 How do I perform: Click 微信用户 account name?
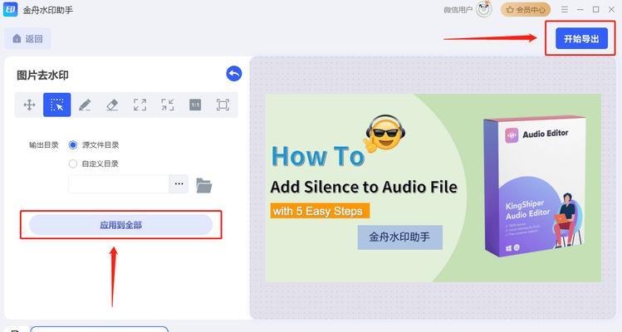(x=458, y=10)
